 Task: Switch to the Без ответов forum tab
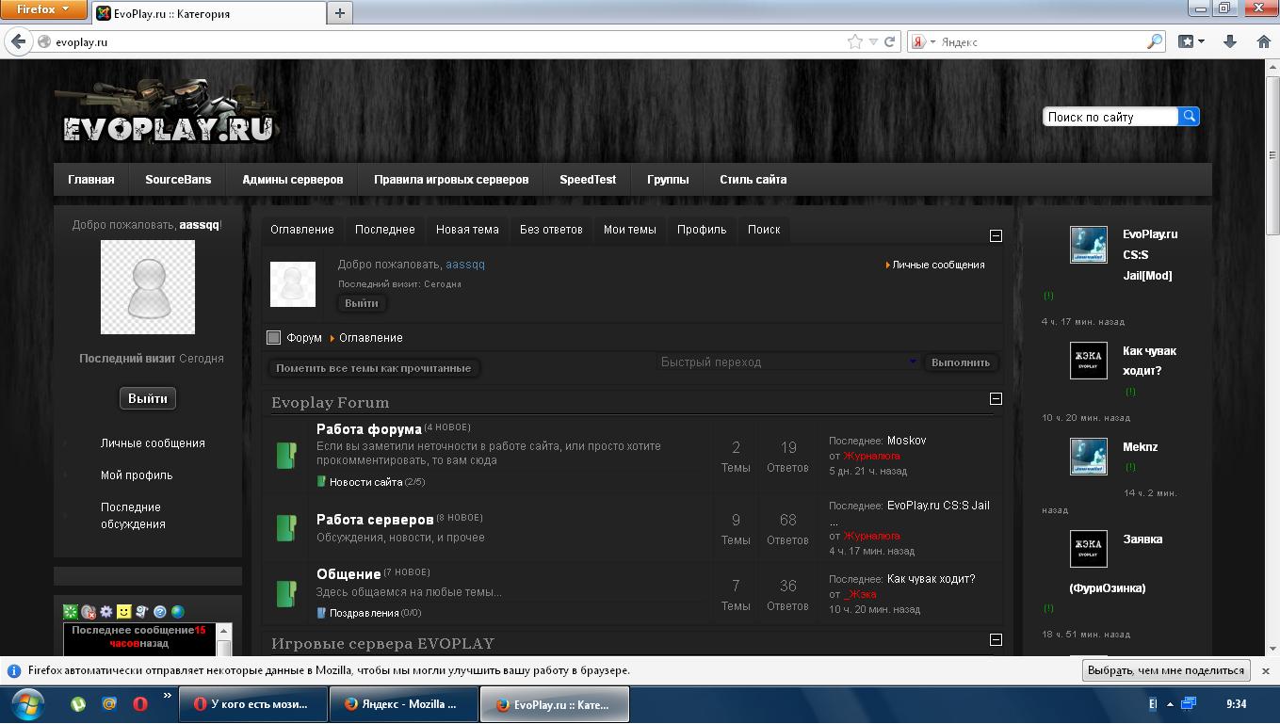(551, 230)
